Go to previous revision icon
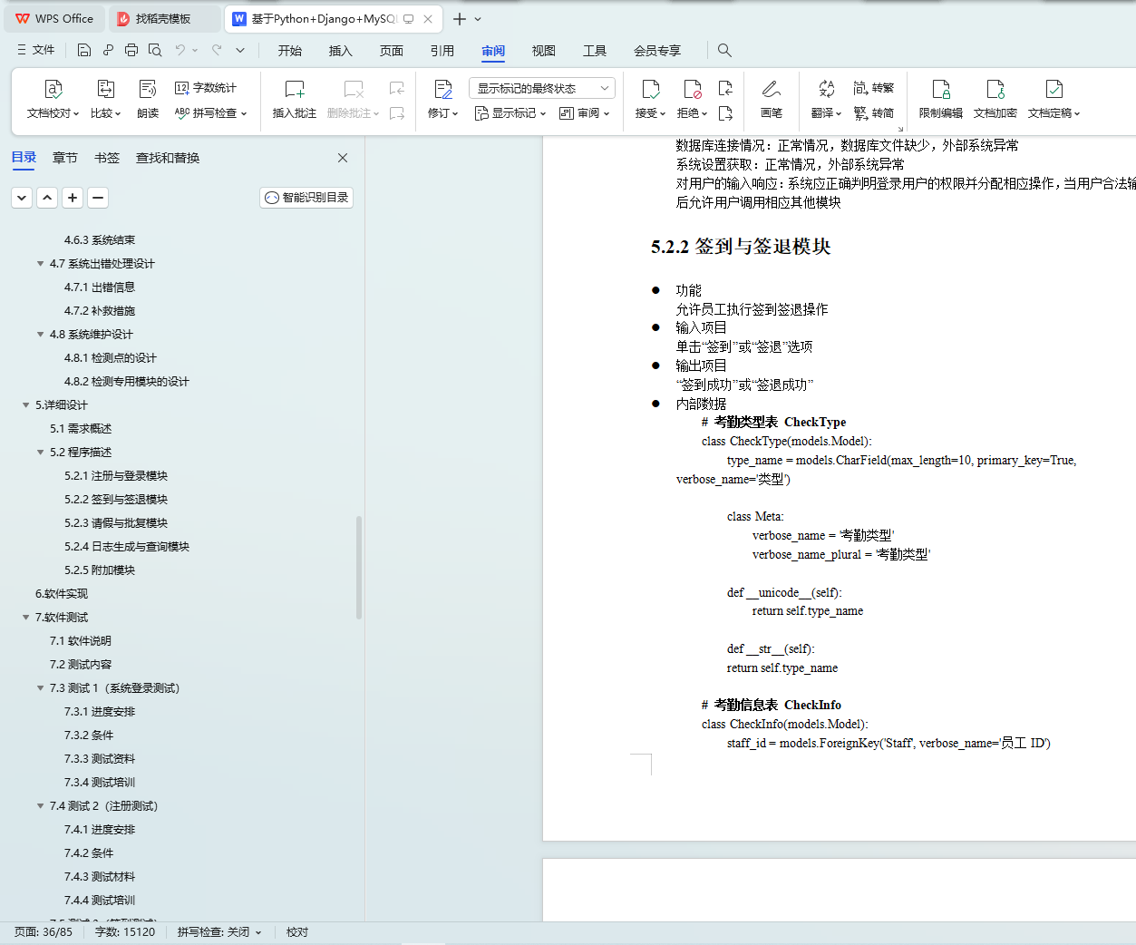 tap(725, 88)
